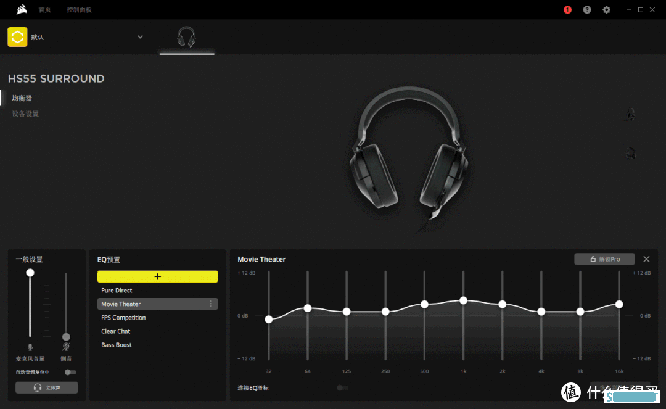
Task: Expand the 默认 profile dropdown arrow
Action: pyautogui.click(x=140, y=37)
